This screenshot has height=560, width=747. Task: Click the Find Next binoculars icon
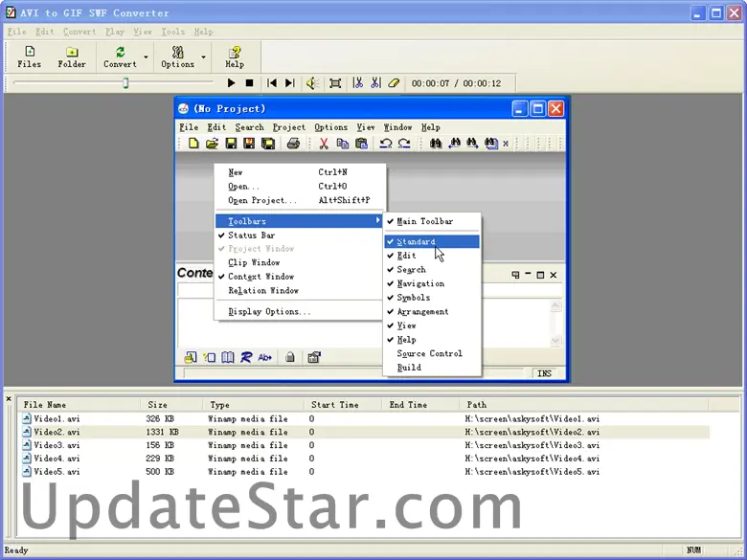click(472, 144)
